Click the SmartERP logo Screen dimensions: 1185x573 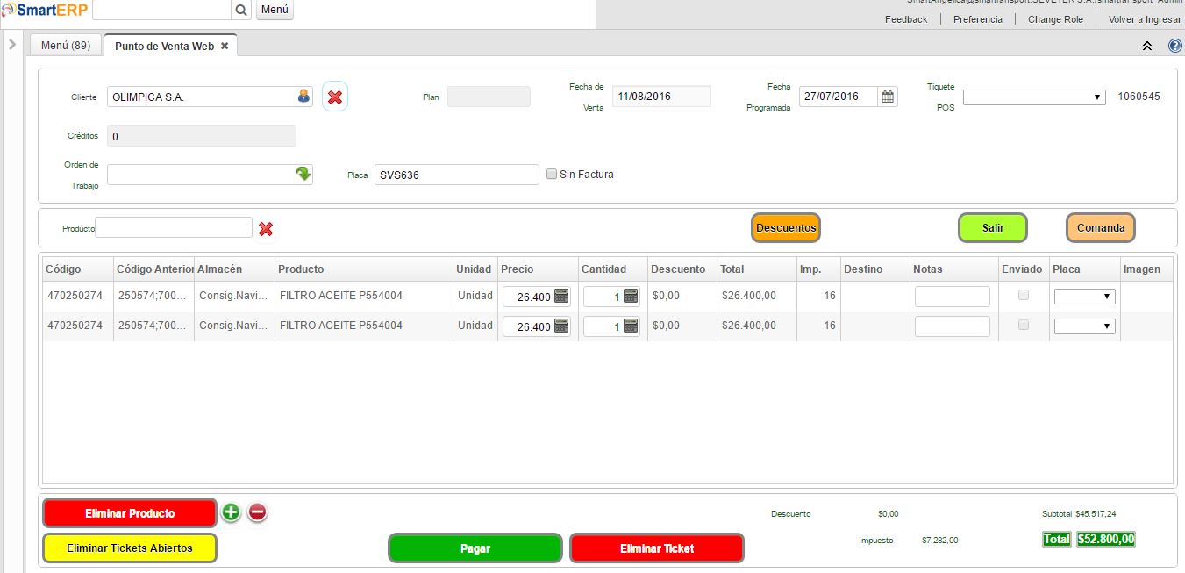pyautogui.click(x=44, y=10)
